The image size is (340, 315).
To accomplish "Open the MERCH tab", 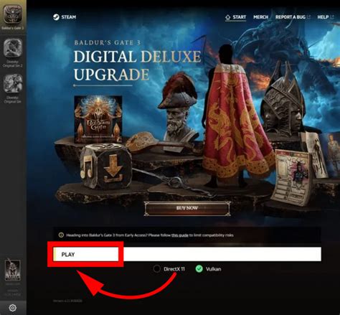I will 260,17.
